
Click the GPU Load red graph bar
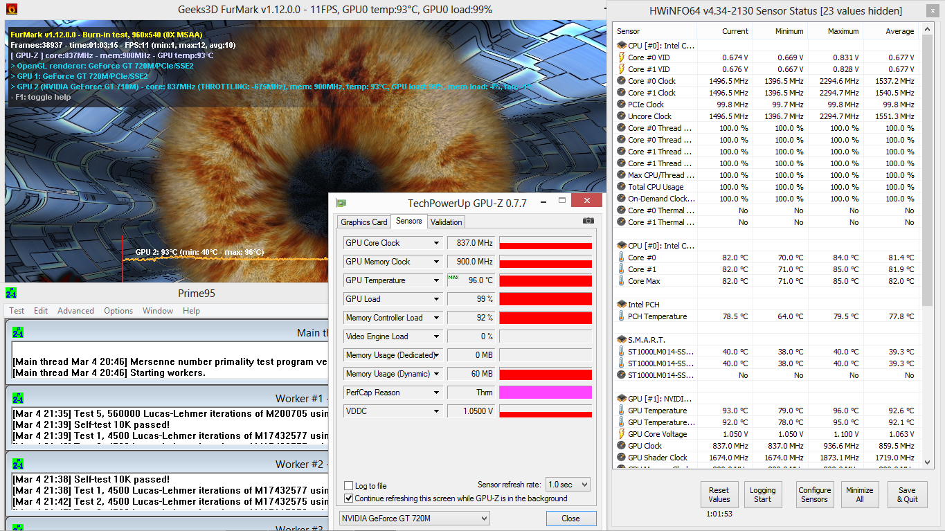click(546, 299)
